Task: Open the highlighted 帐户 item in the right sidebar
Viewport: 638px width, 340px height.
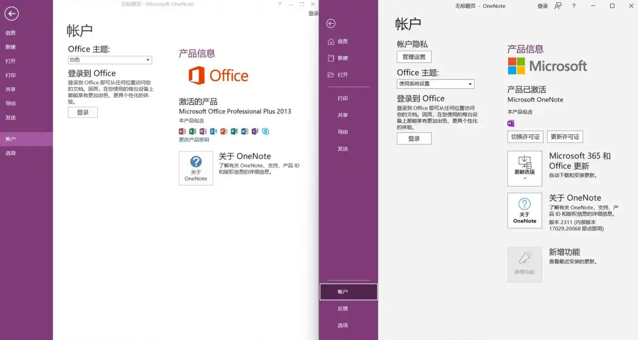Action: (x=349, y=292)
